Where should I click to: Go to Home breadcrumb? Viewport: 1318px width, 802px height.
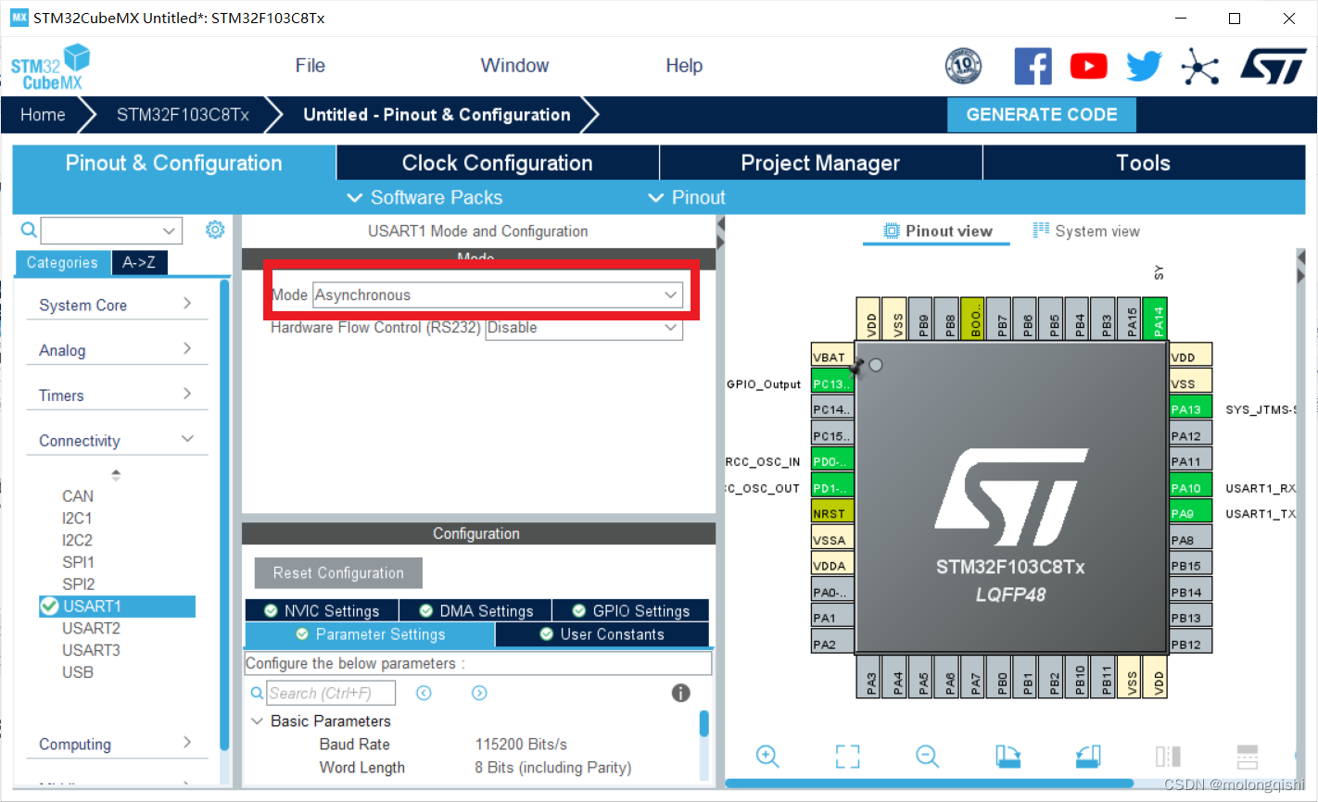pos(43,115)
